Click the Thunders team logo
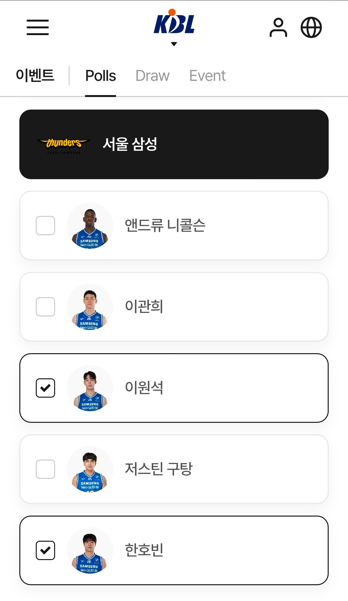 pos(64,144)
